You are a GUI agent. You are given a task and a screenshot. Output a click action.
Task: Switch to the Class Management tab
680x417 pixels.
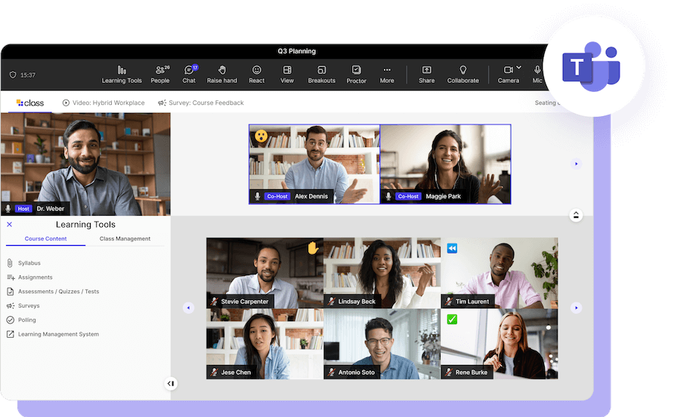(x=125, y=239)
